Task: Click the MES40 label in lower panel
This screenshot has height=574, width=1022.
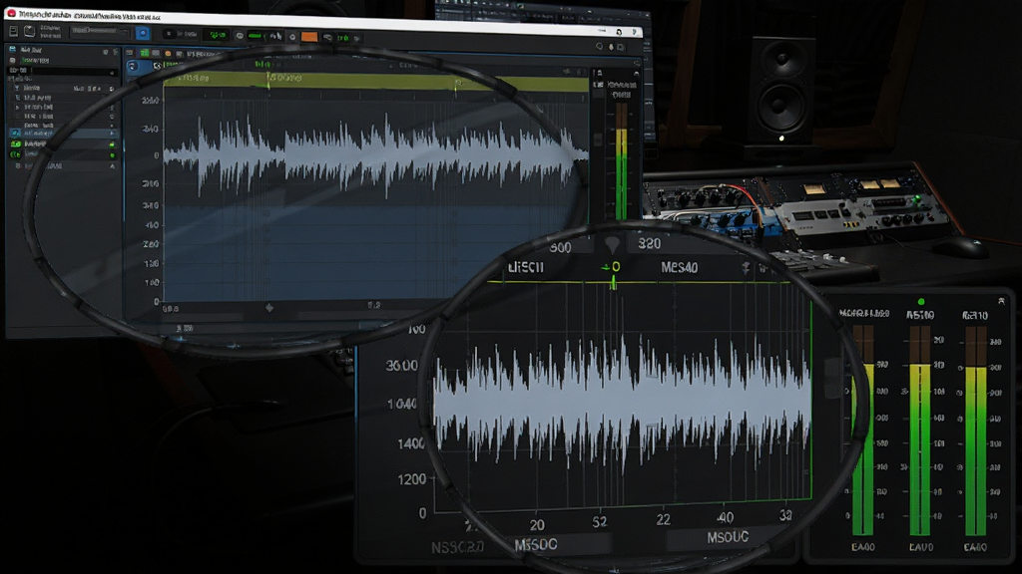Action: 679,267
